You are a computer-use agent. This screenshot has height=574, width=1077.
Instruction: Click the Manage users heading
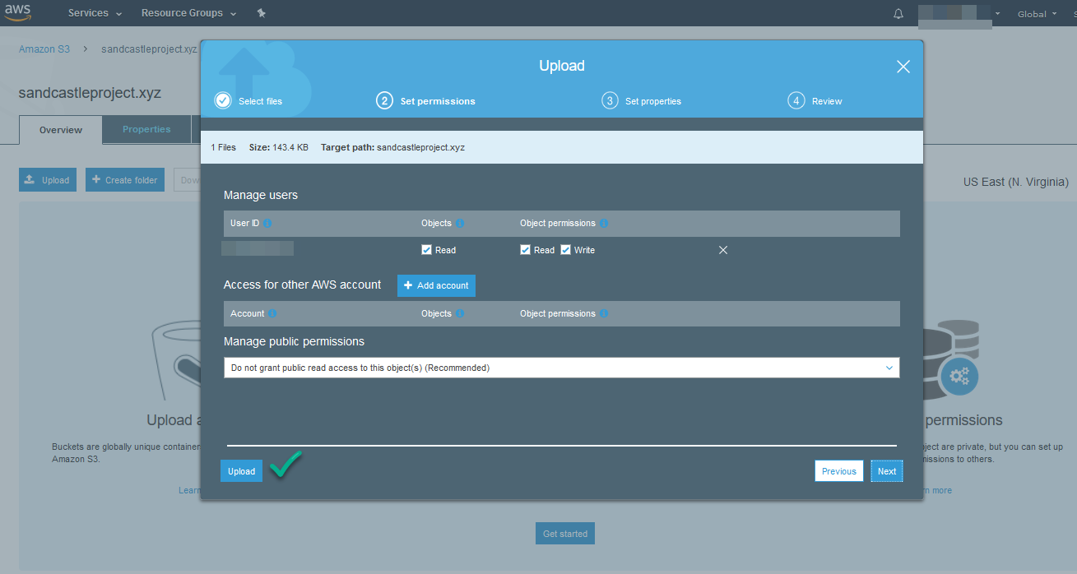pos(261,195)
